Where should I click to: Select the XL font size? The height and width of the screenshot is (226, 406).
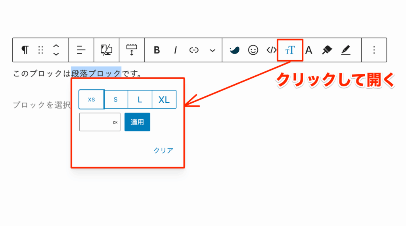[x=164, y=100]
